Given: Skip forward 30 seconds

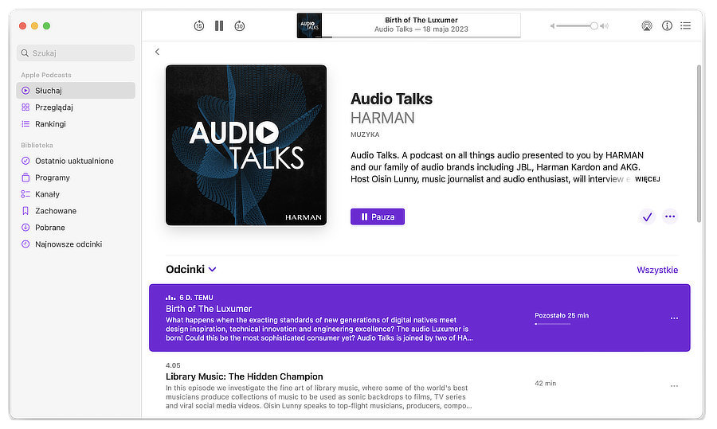Looking at the screenshot, I should click(x=240, y=26).
